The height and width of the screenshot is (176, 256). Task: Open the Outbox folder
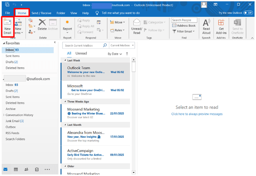pyautogui.click(x=11, y=127)
